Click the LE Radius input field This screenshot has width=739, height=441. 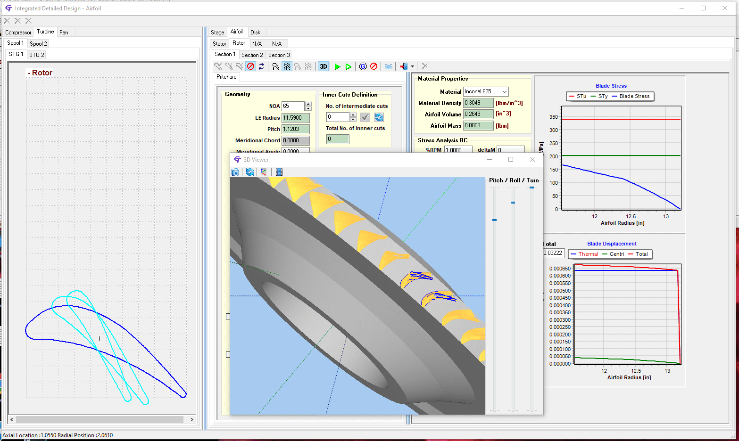click(296, 118)
